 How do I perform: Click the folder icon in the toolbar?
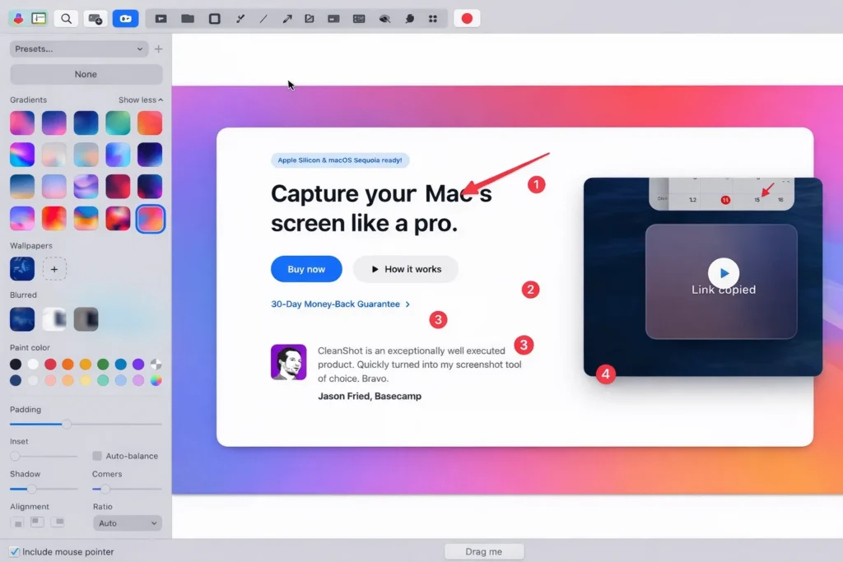click(x=188, y=18)
